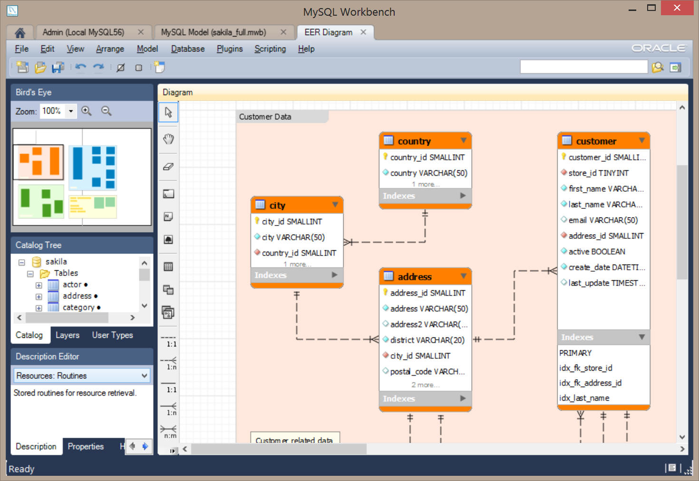Screen dimensions: 699x481
Task: Toggle grid display toolbar icon
Action: [121, 68]
